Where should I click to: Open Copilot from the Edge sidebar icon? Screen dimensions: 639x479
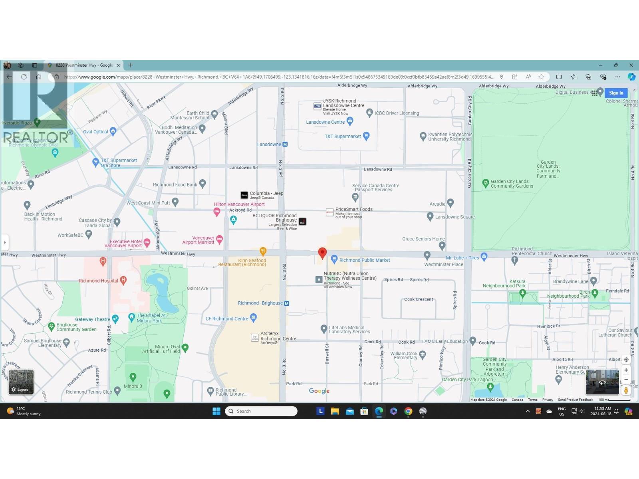(631, 77)
